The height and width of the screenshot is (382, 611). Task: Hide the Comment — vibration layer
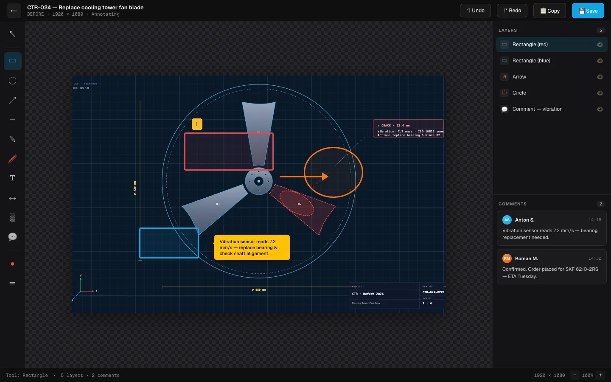coord(600,109)
